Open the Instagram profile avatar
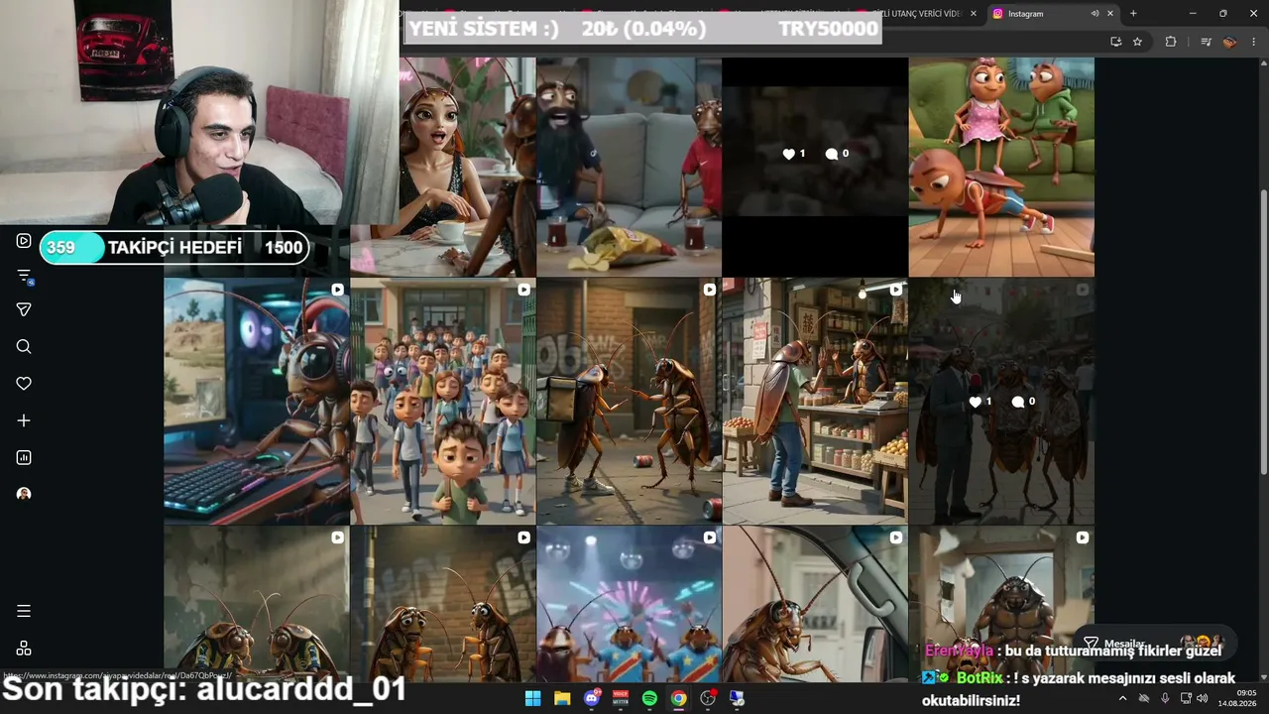Image resolution: width=1269 pixels, height=714 pixels. 24,494
